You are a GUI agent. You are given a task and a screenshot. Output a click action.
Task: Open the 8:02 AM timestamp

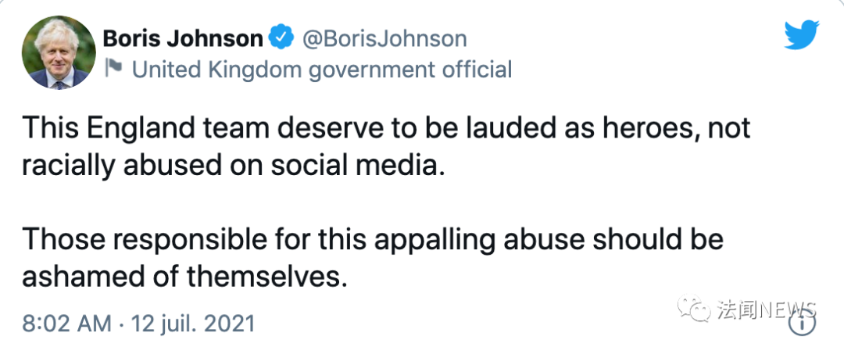click(67, 323)
